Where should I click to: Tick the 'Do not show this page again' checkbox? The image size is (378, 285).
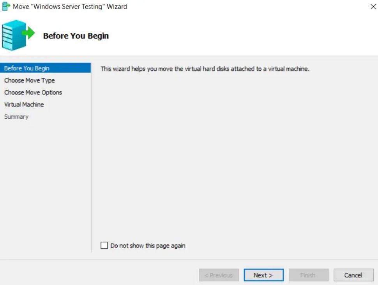(x=104, y=246)
